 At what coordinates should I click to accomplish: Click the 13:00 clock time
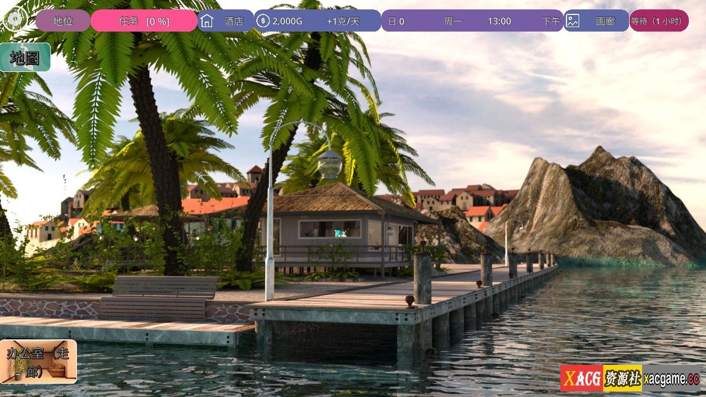click(x=499, y=21)
